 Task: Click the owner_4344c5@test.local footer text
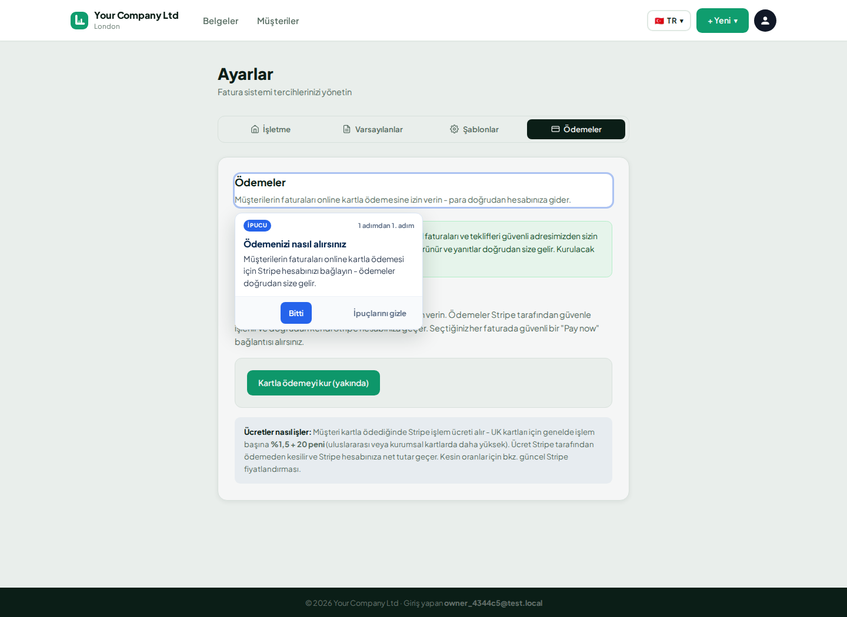pos(493,603)
